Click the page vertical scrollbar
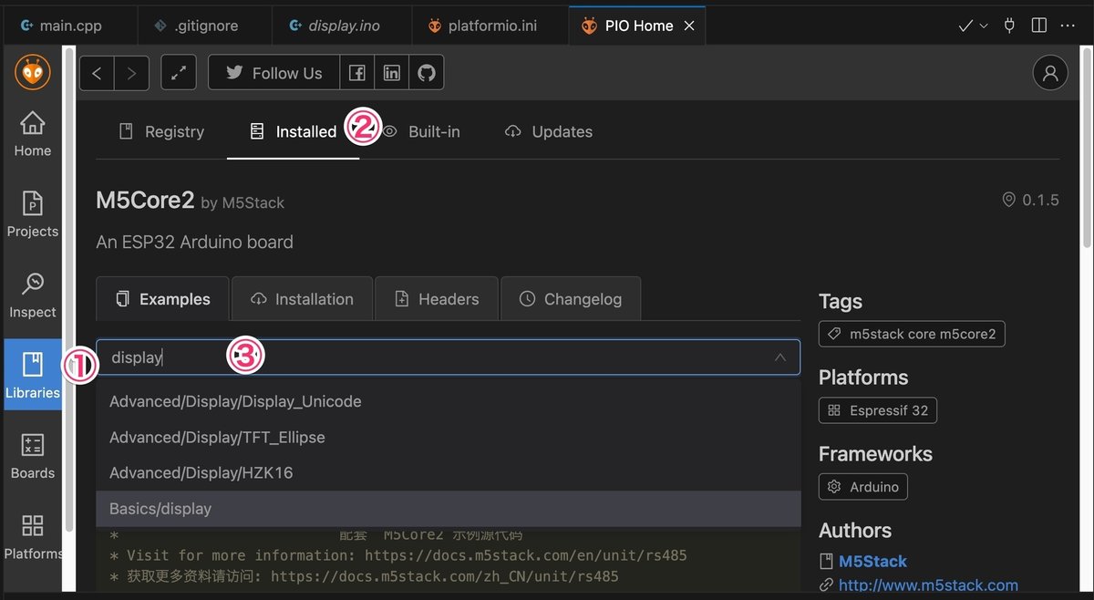 [x=1087, y=149]
